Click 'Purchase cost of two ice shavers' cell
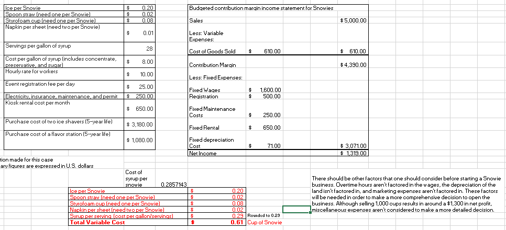Image resolution: width=506 pixels, height=230 pixels. click(x=64, y=124)
